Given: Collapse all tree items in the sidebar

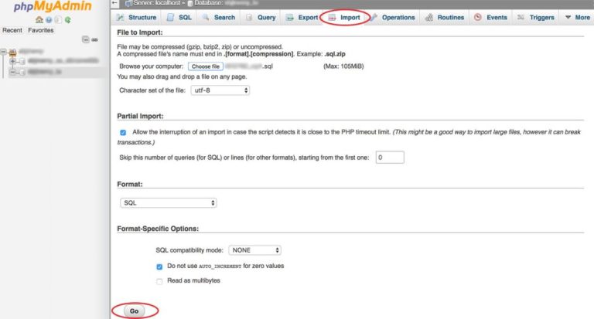Looking at the screenshot, I should [86, 39].
